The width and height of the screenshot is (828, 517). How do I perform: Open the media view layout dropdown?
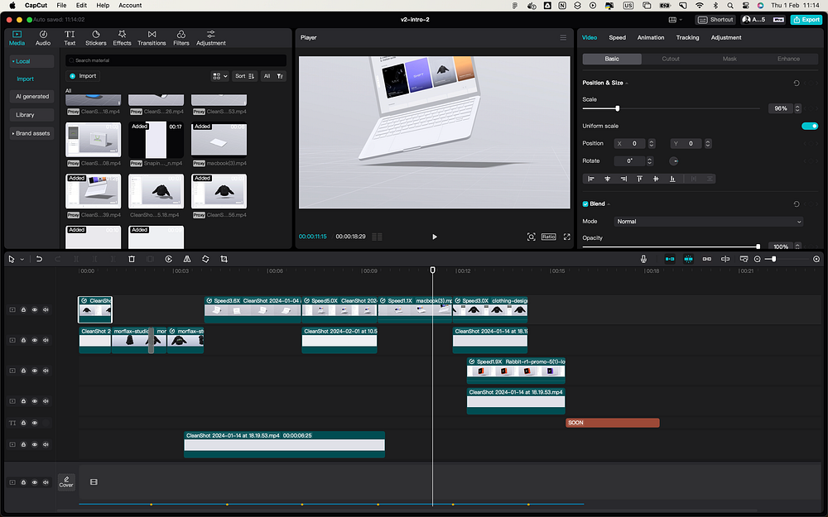(x=219, y=76)
